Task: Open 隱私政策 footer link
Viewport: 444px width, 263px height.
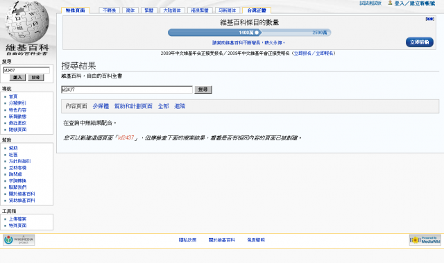Action: [x=187, y=240]
